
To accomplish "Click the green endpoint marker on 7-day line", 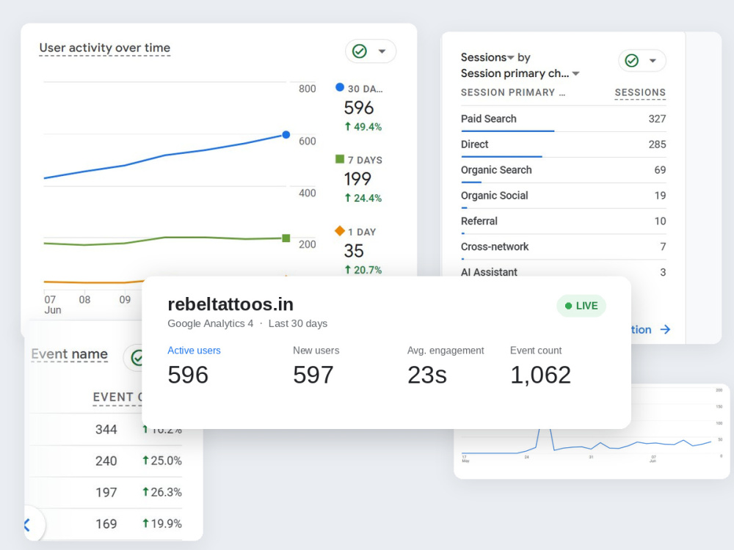I will 286,238.
